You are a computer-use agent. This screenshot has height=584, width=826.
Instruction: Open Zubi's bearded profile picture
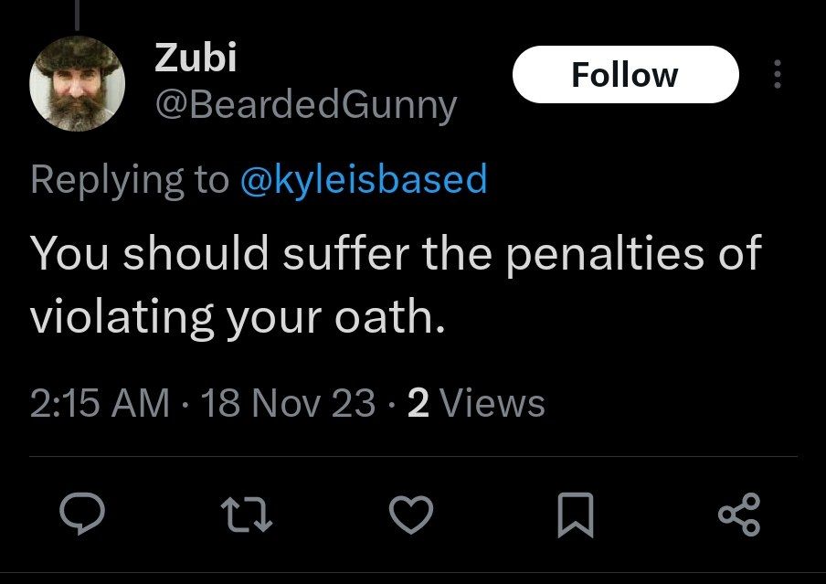click(77, 84)
